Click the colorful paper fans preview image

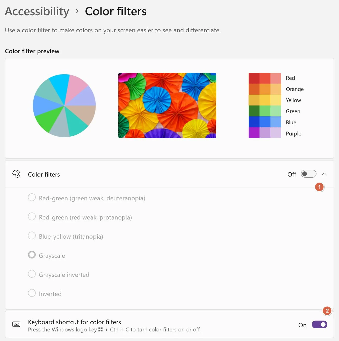(167, 105)
